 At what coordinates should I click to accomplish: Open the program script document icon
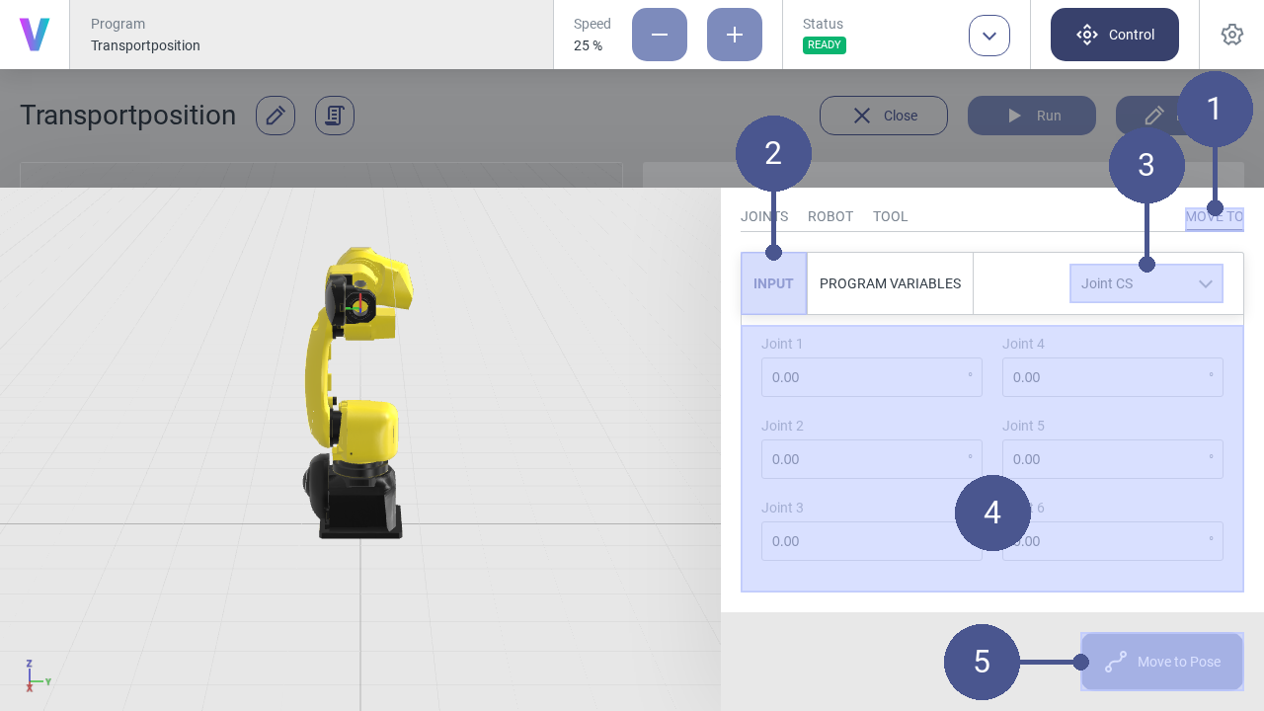pyautogui.click(x=335, y=116)
